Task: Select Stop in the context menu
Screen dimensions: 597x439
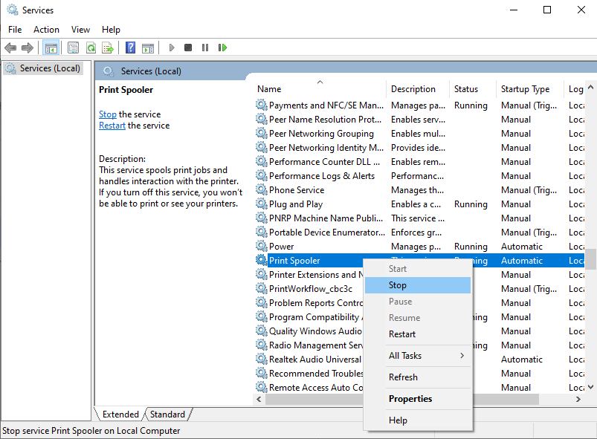Action: point(398,285)
